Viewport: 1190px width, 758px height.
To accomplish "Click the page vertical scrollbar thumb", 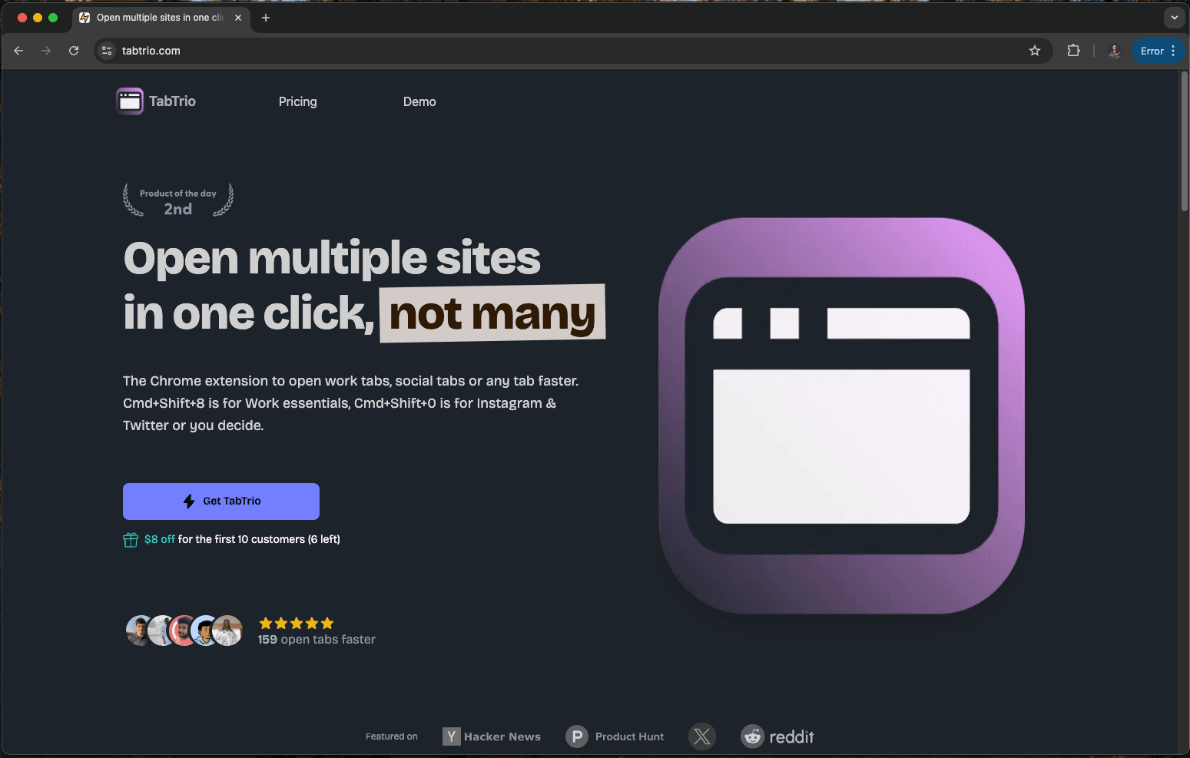I will [1184, 142].
